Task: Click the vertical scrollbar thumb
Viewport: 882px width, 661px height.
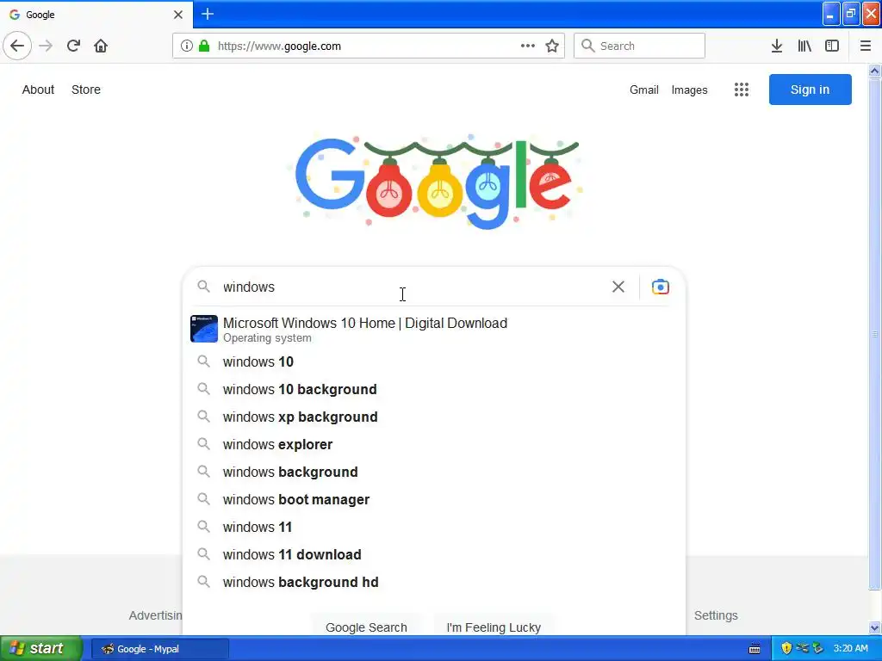Action: 874,335
